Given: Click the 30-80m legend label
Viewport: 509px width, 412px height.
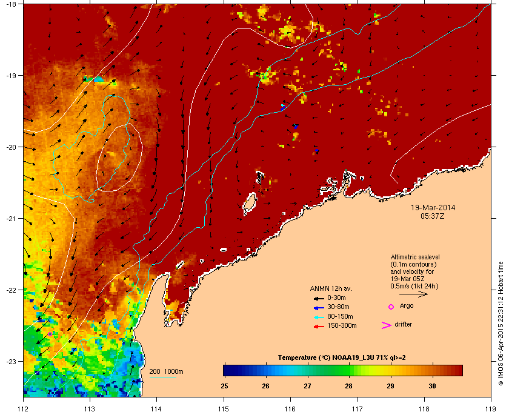Looking at the screenshot, I should click(x=338, y=307).
